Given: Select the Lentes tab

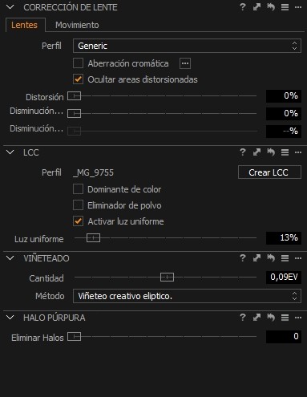Looking at the screenshot, I should (x=24, y=25).
